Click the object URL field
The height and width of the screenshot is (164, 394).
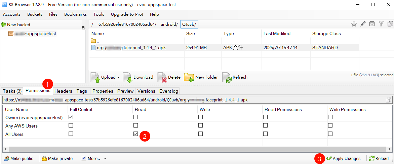click(x=194, y=100)
